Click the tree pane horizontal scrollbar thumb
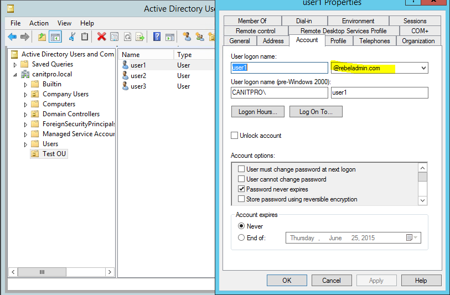This screenshot has height=295, width=450. point(42,272)
